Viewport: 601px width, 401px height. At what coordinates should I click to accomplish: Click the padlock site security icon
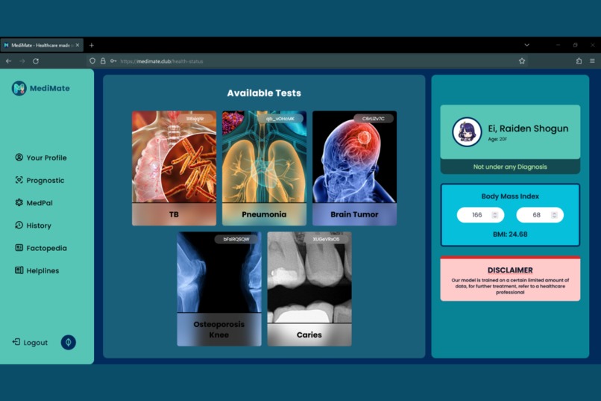(x=103, y=61)
